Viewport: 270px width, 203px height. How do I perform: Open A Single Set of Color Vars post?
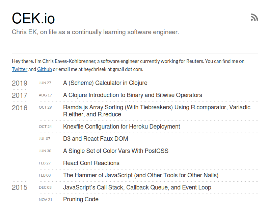[x=116, y=151]
